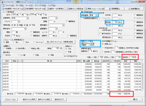Open the データ menu
The height and width of the screenshot is (106, 146).
tap(20, 6)
